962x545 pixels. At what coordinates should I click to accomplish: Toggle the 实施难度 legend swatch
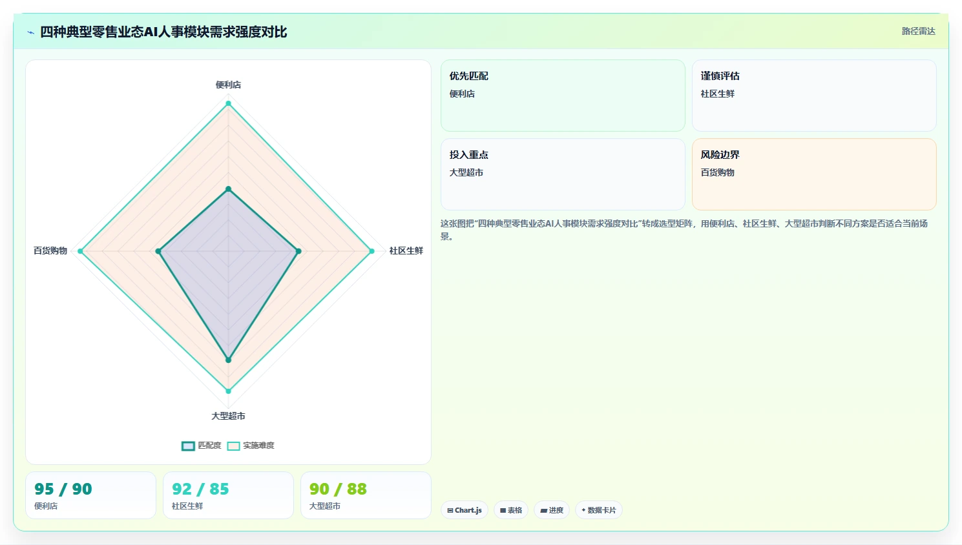coord(233,446)
